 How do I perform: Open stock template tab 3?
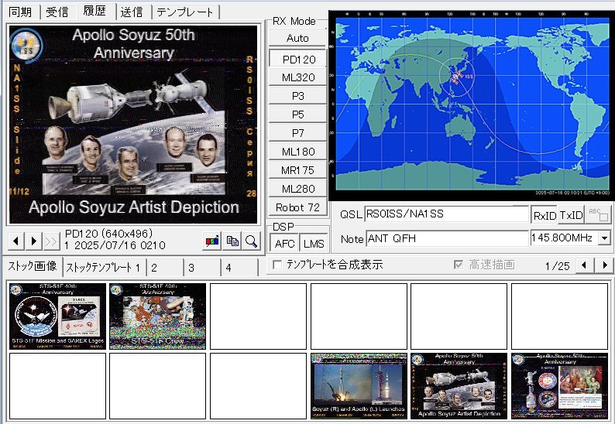pos(202,268)
